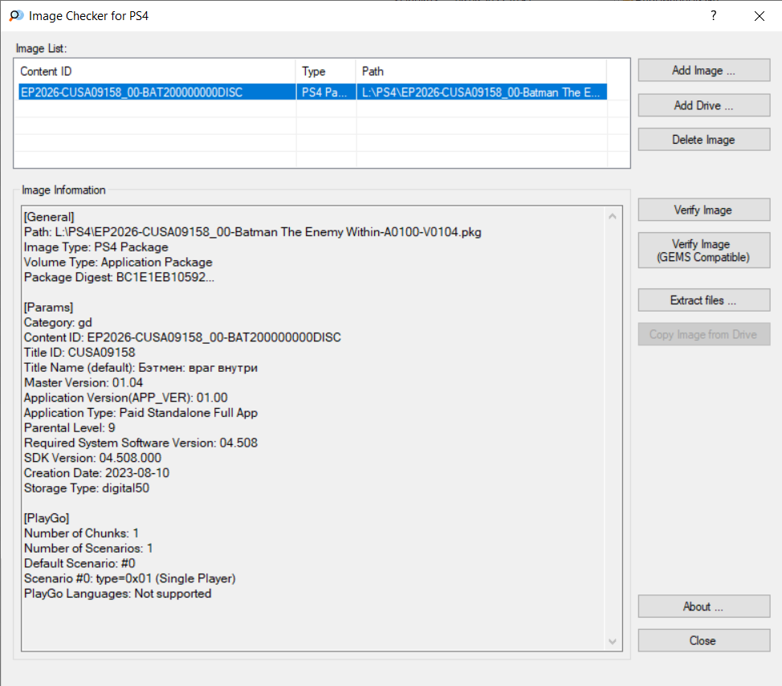
Task: Click the [General] Path line with .pkg
Action: (x=253, y=232)
